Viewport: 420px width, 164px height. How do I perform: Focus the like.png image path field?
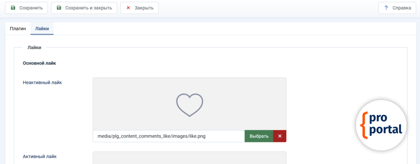point(169,136)
